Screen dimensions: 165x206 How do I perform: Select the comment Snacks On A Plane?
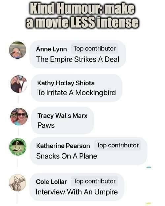click(x=67, y=156)
